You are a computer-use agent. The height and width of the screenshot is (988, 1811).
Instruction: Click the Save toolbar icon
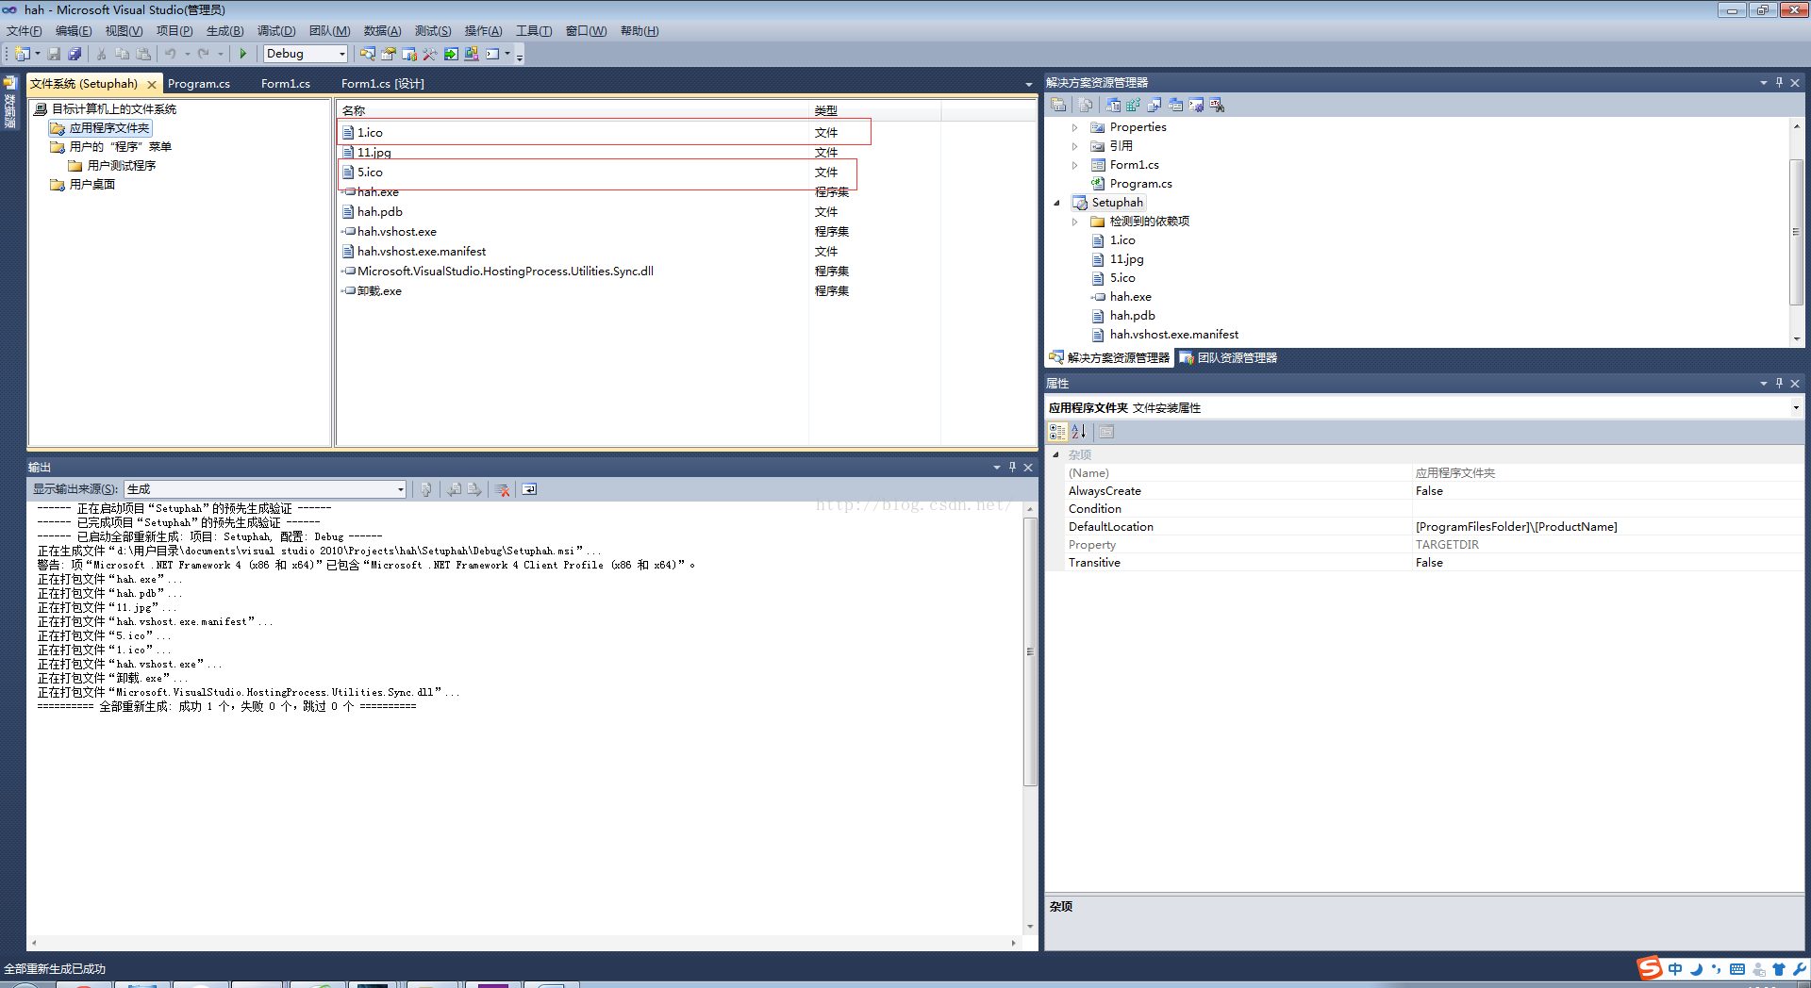[x=54, y=54]
